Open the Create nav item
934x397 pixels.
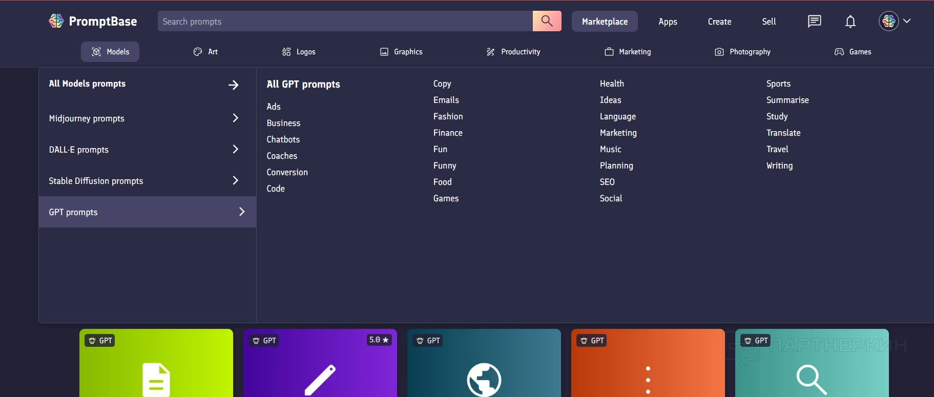(719, 22)
